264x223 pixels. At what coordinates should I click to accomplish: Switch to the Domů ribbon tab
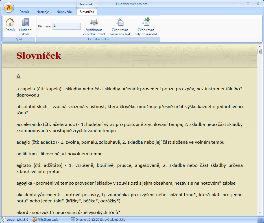(x=24, y=12)
